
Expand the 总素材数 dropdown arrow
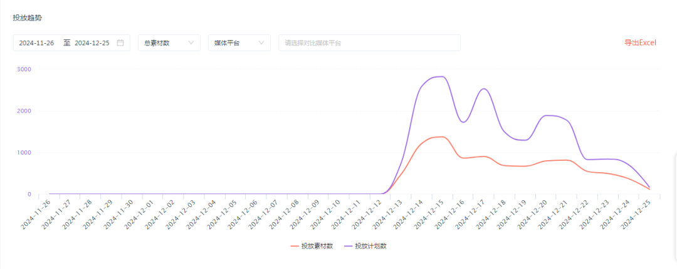[x=191, y=43]
